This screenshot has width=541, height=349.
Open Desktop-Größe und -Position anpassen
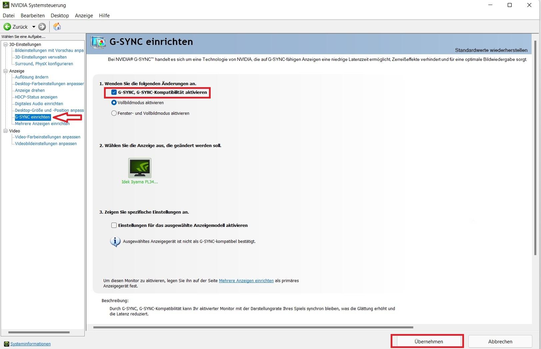[x=49, y=110]
